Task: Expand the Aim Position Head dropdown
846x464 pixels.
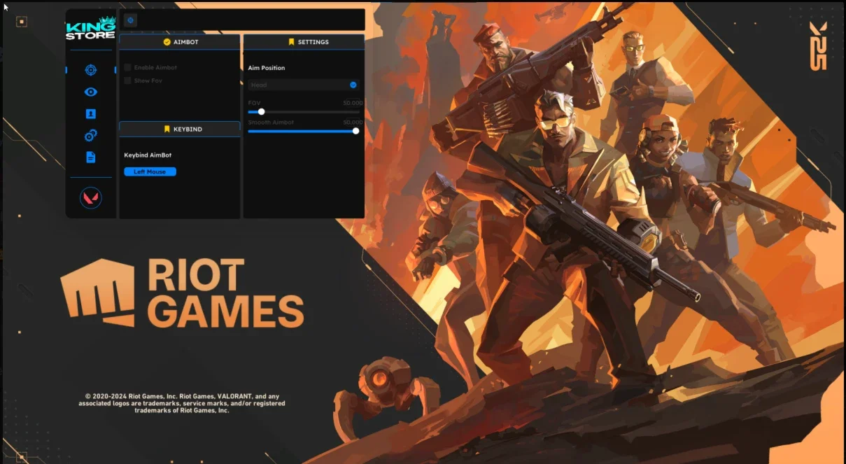Action: click(304, 85)
